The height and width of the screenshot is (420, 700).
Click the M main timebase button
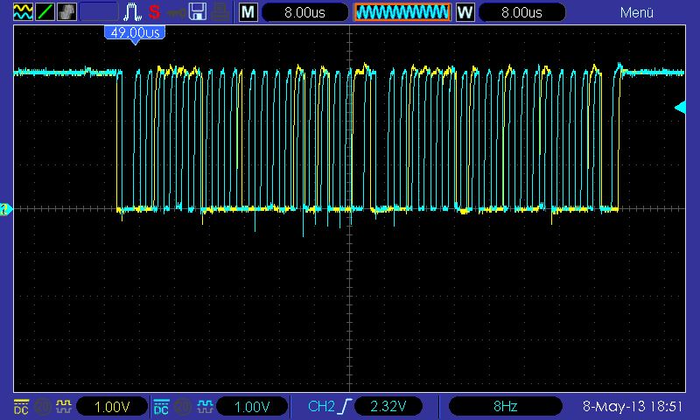[x=248, y=12]
